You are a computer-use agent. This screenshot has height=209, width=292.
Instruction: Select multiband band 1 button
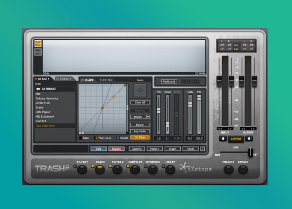(184, 81)
